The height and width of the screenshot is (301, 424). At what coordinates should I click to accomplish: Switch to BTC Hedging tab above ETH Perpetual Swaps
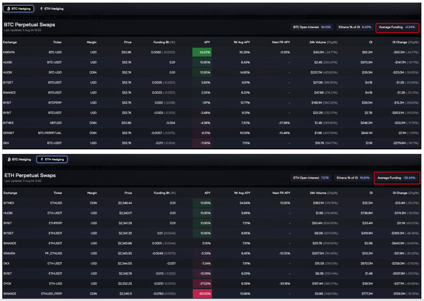(19, 160)
